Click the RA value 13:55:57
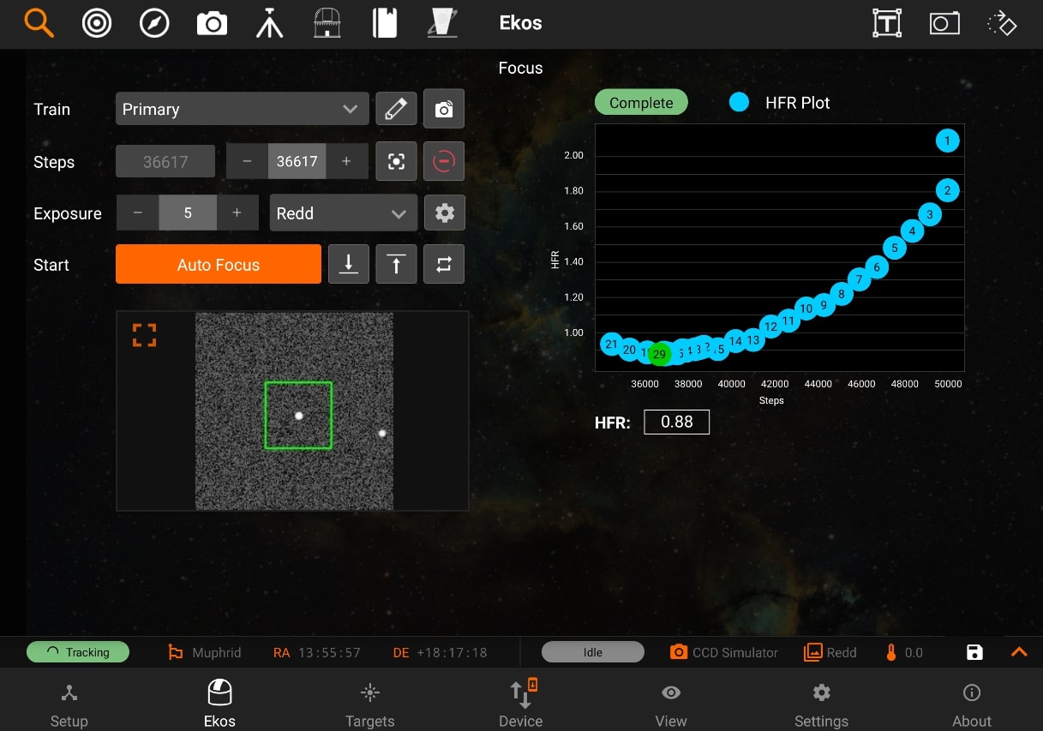The width and height of the screenshot is (1043, 731). pos(329,652)
